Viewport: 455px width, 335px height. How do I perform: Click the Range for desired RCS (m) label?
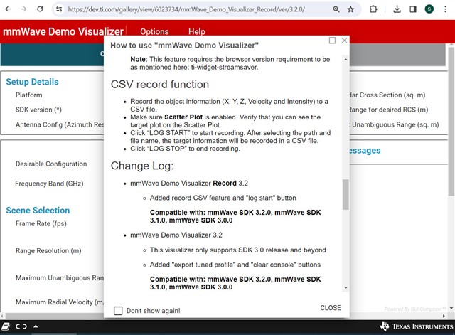coord(389,110)
